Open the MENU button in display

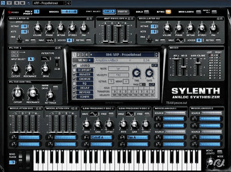pyautogui.click(x=83, y=60)
